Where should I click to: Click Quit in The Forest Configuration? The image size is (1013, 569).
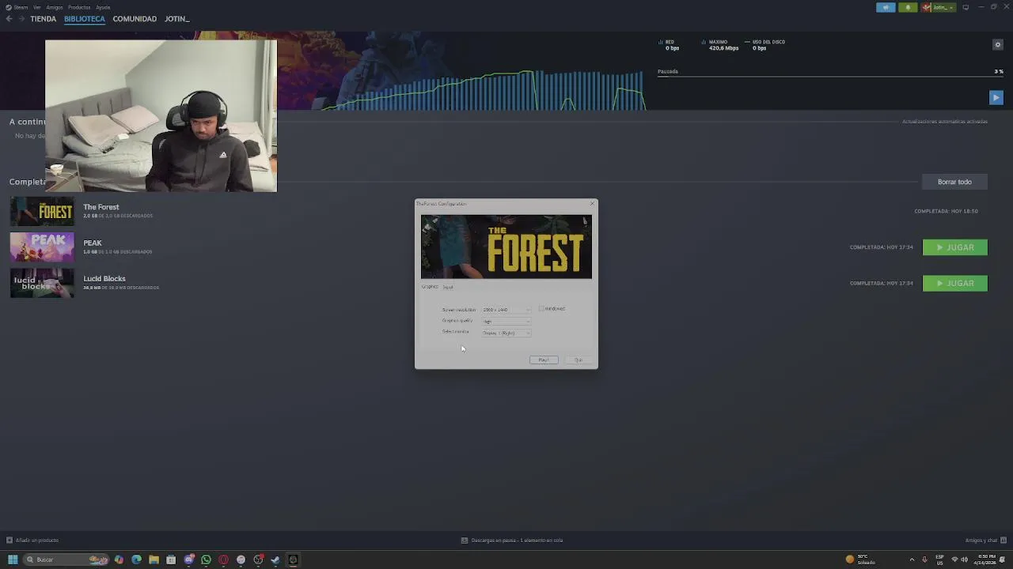[579, 360]
